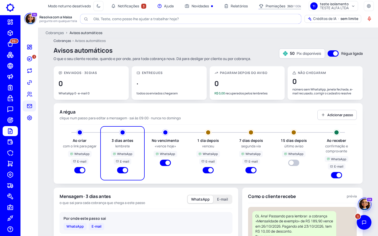The height and width of the screenshot is (236, 378).
Task: Disable the Ao receber step toggle
Action: click(x=337, y=175)
